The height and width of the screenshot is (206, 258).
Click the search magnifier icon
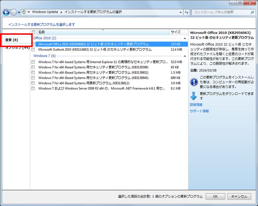tap(252, 12)
